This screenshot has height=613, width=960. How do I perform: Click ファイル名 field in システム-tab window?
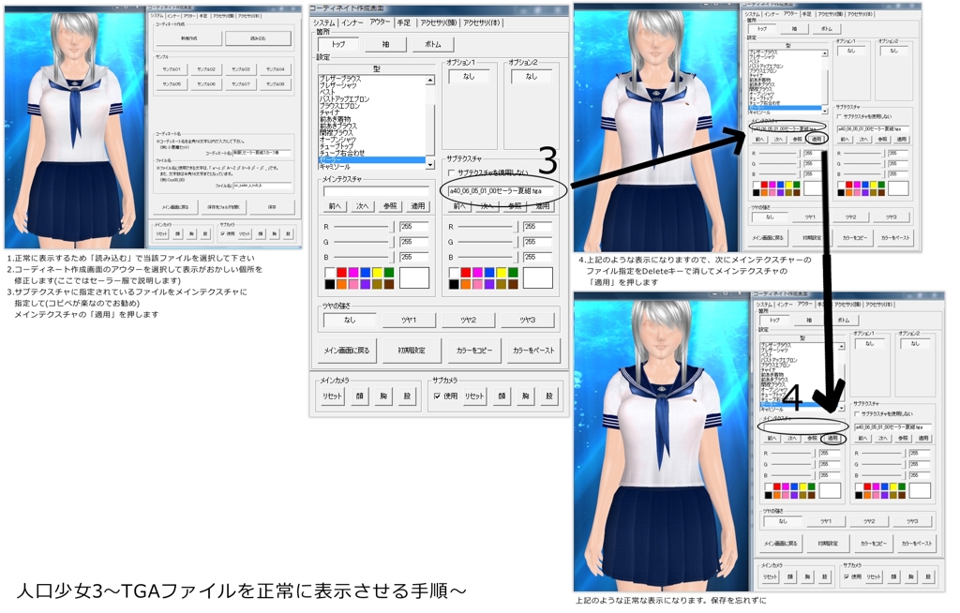click(262, 185)
